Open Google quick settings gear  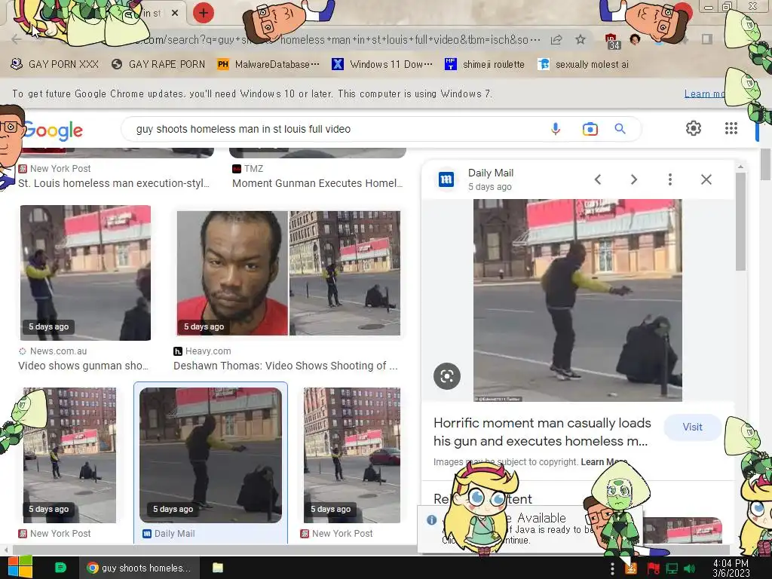(694, 128)
